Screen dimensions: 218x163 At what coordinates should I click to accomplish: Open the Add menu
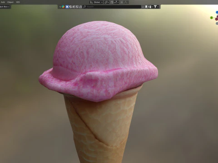(x=3, y=2)
